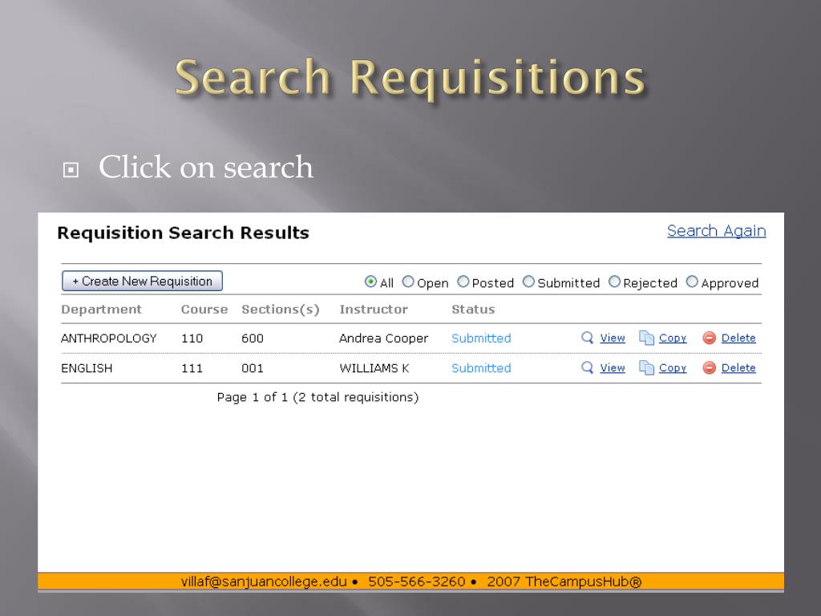Choose the Rejected radio button
Image resolution: width=821 pixels, height=616 pixels.
(x=614, y=282)
